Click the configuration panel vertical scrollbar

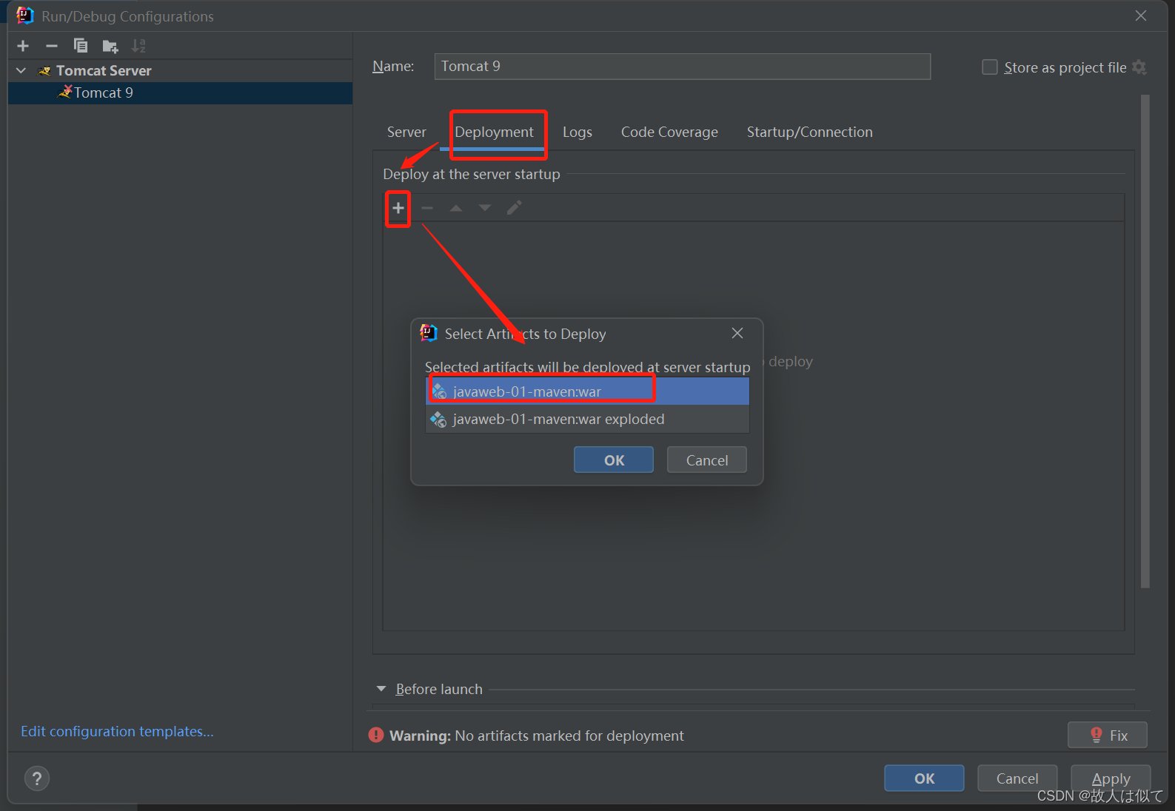pyautogui.click(x=1145, y=340)
